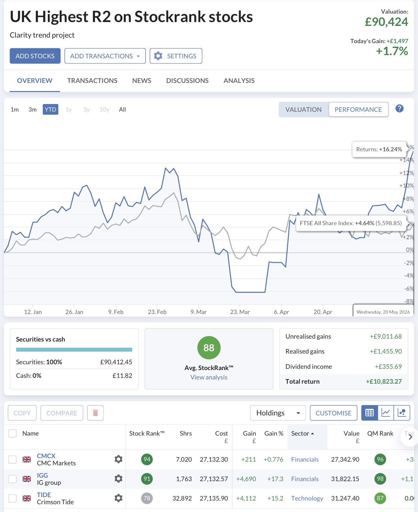
Task: Click the 9. Feb date on chart axis
Action: tap(116, 312)
